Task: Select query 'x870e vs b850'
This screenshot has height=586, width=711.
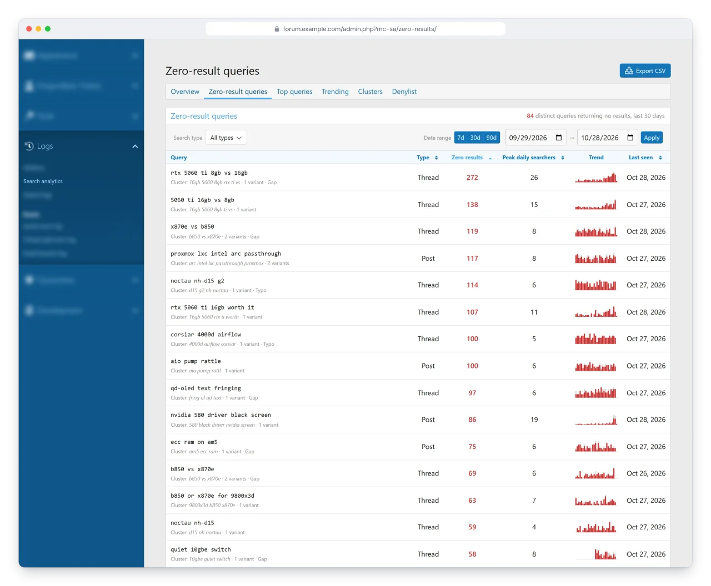Action: [x=192, y=226]
